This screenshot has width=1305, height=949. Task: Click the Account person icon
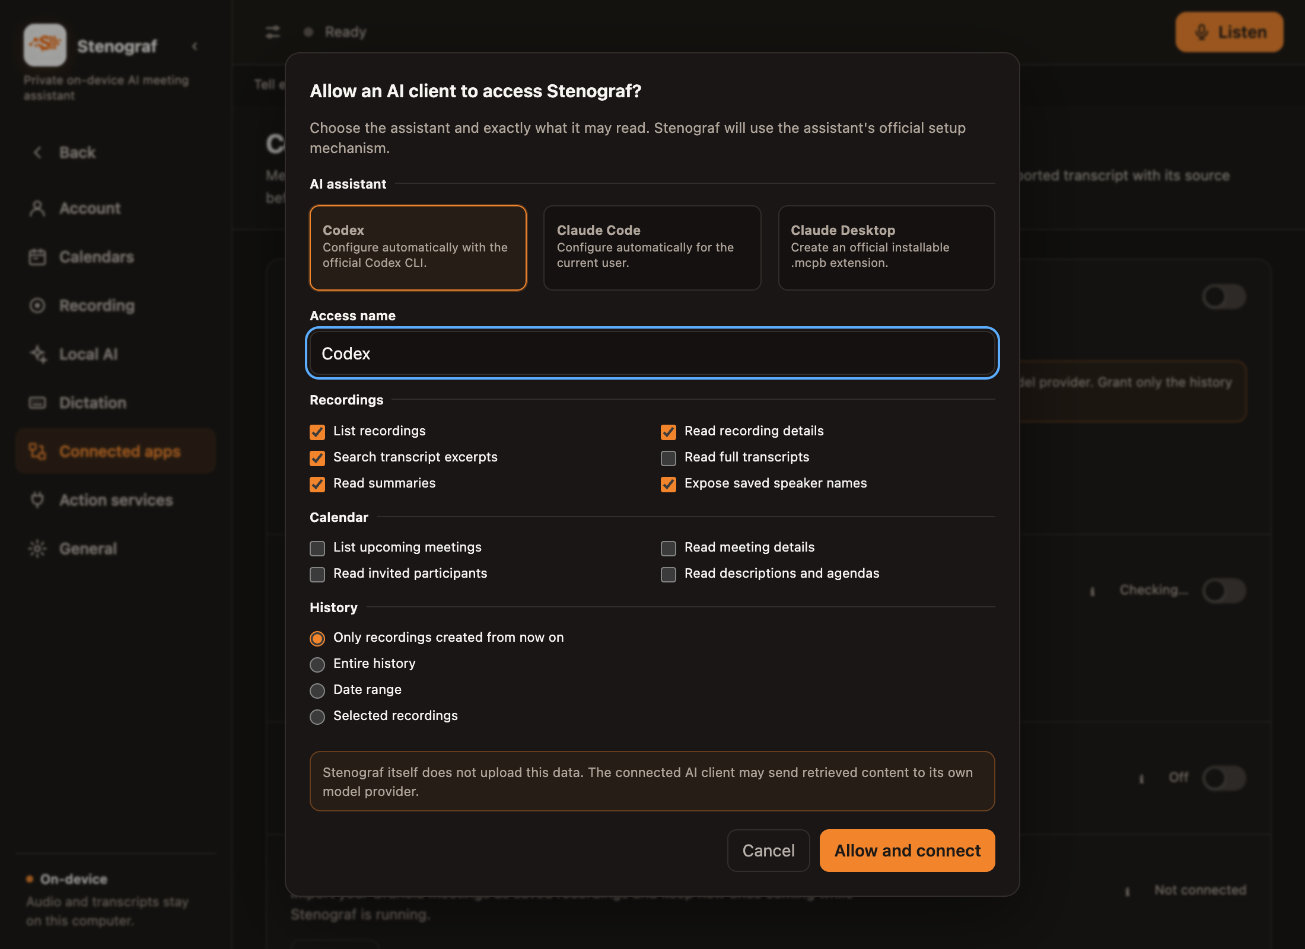(37, 208)
